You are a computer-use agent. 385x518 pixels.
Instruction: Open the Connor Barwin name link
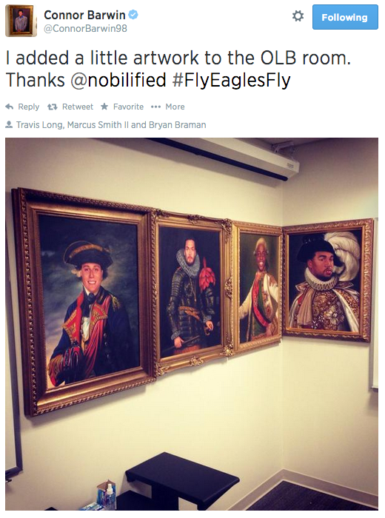tap(84, 15)
